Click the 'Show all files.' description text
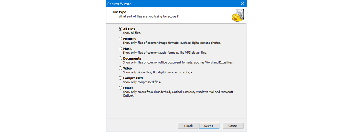This screenshot has height=132, width=353. tap(132, 33)
